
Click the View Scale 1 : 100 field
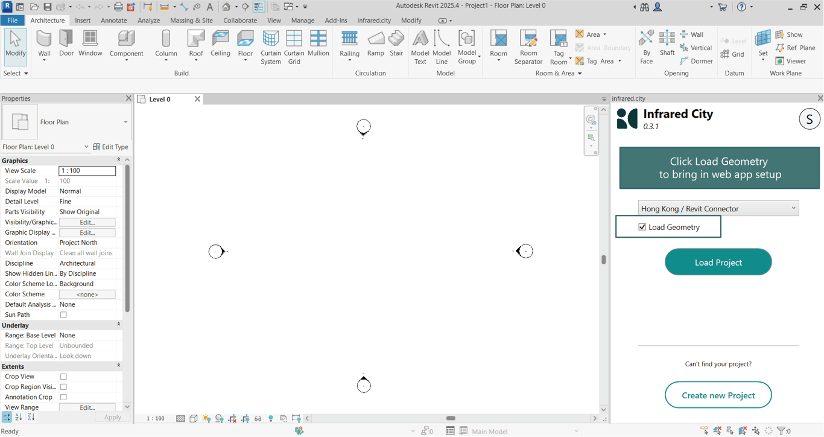(87, 171)
